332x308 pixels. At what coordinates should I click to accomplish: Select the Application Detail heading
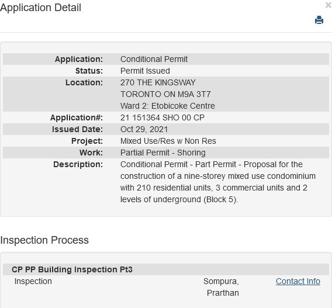(x=41, y=8)
